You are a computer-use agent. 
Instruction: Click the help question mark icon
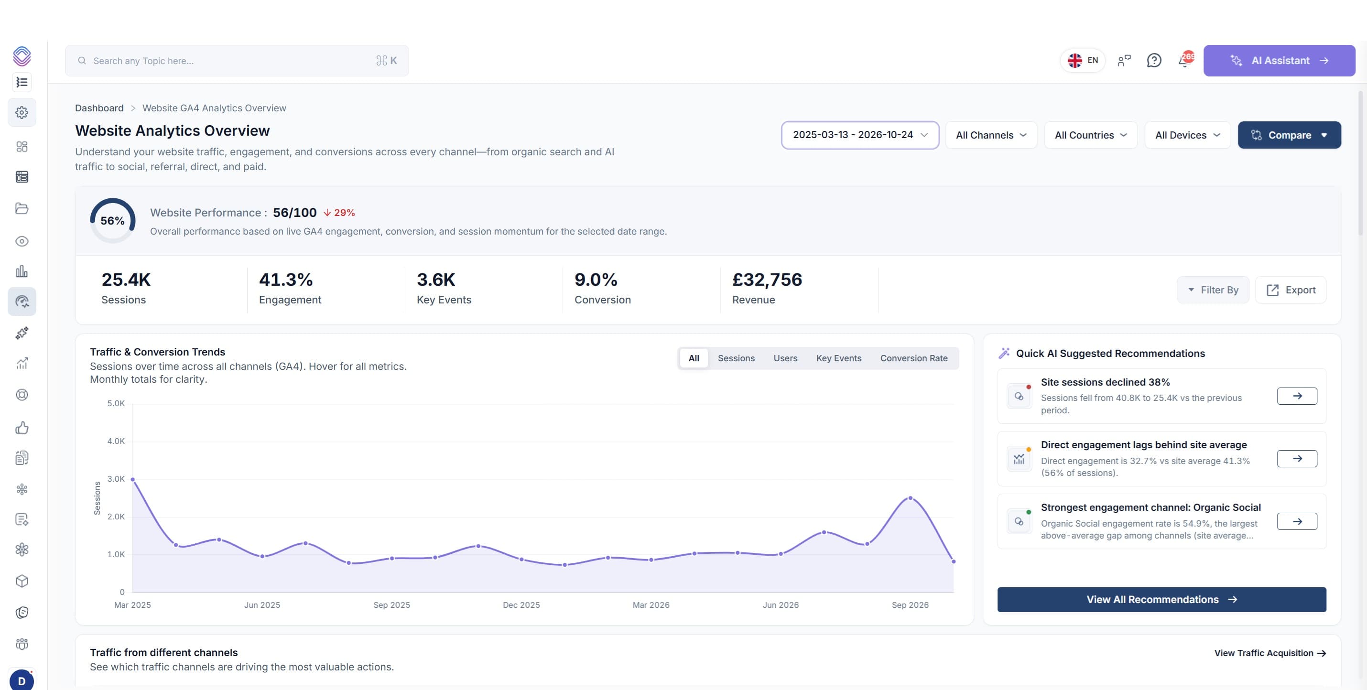pos(1154,61)
